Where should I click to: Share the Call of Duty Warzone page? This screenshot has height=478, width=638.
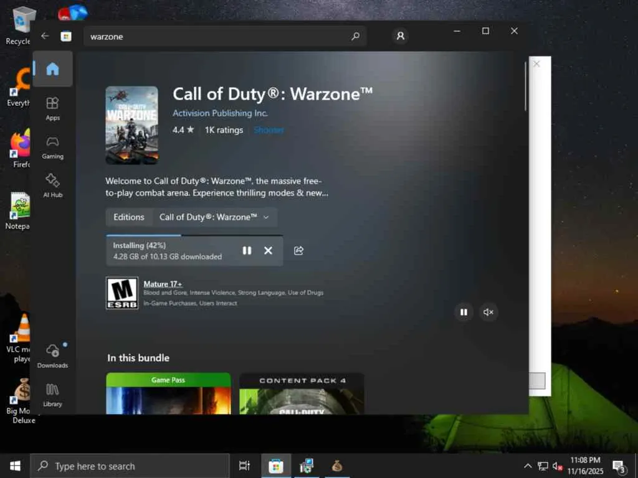click(298, 251)
